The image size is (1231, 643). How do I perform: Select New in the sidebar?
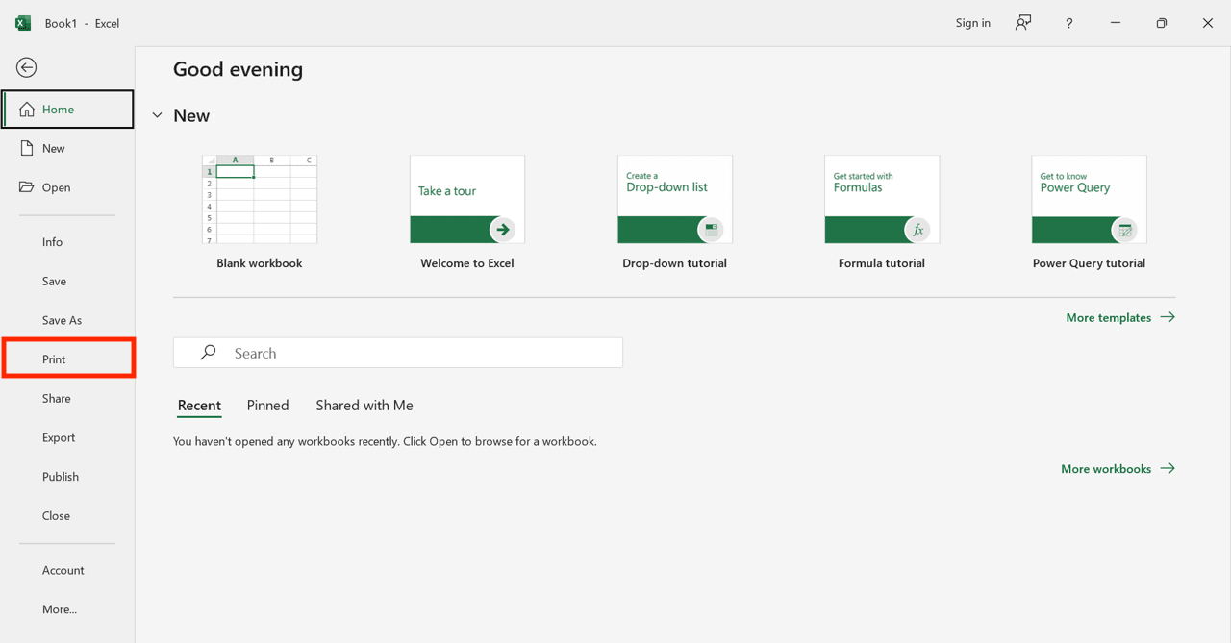pyautogui.click(x=67, y=148)
